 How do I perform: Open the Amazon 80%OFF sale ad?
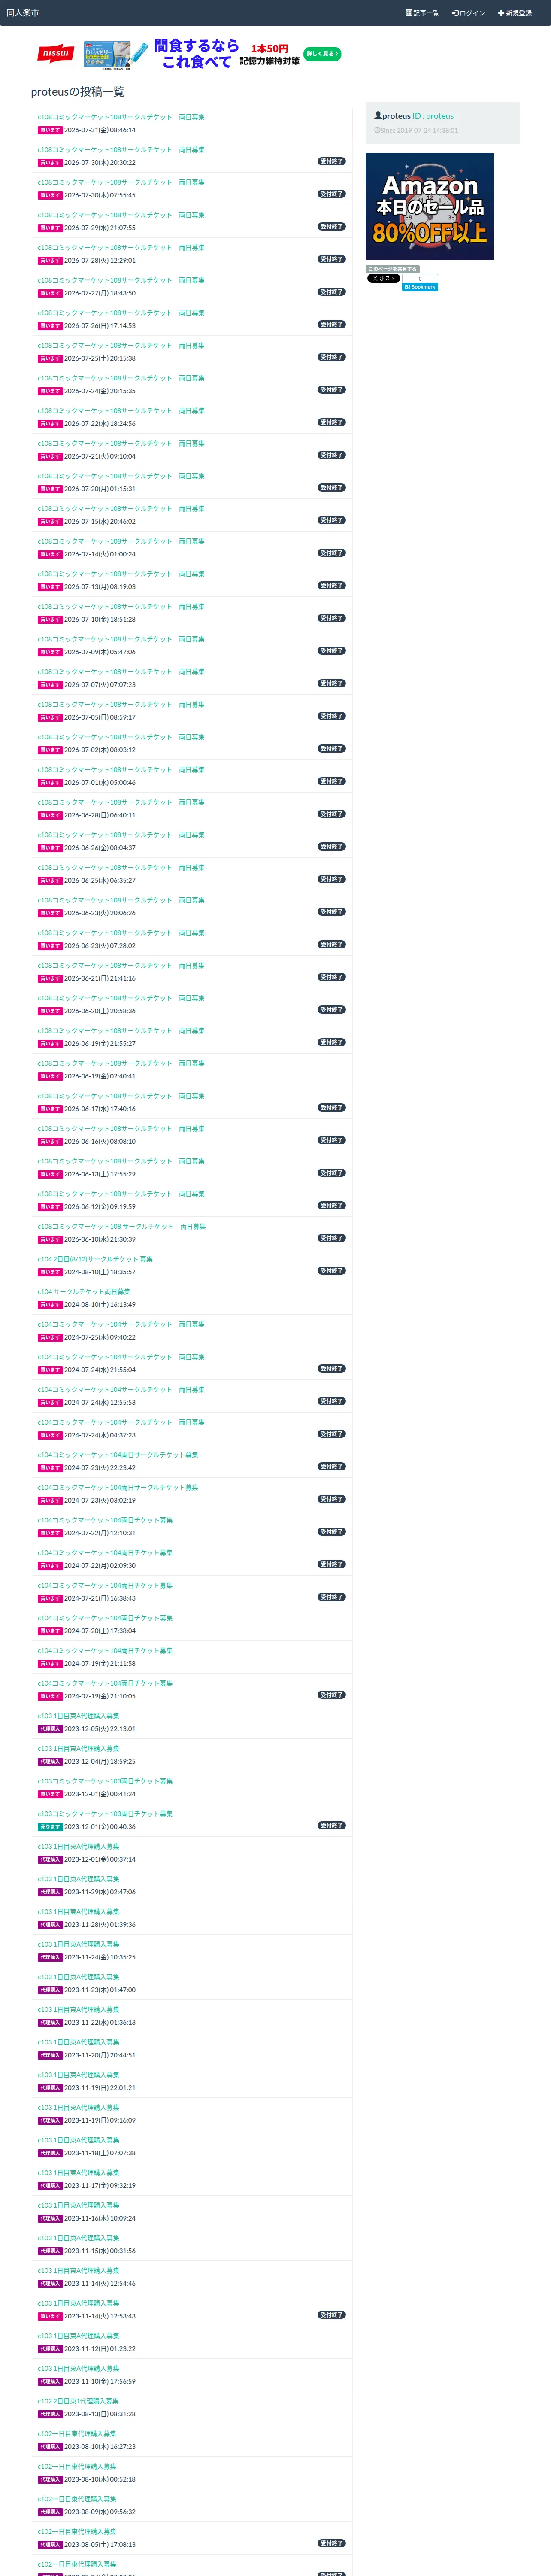(430, 207)
